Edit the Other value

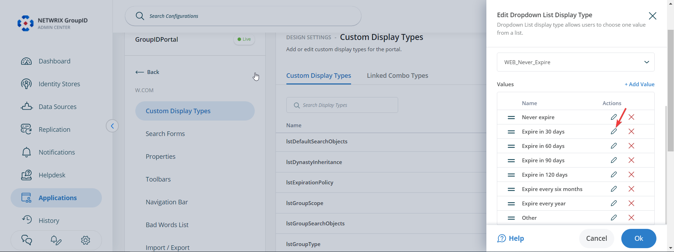click(x=614, y=218)
